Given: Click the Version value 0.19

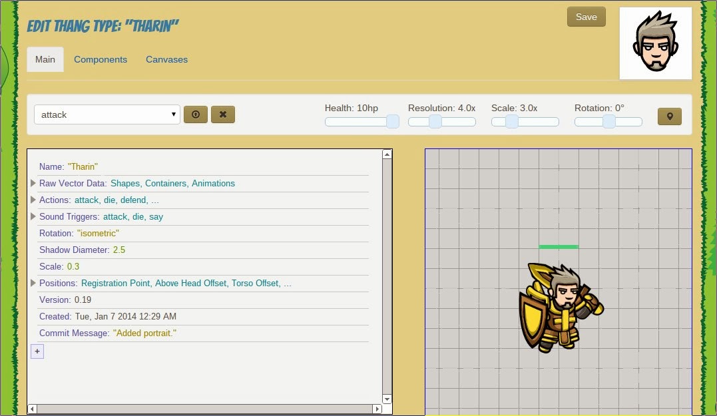Looking at the screenshot, I should [83, 300].
